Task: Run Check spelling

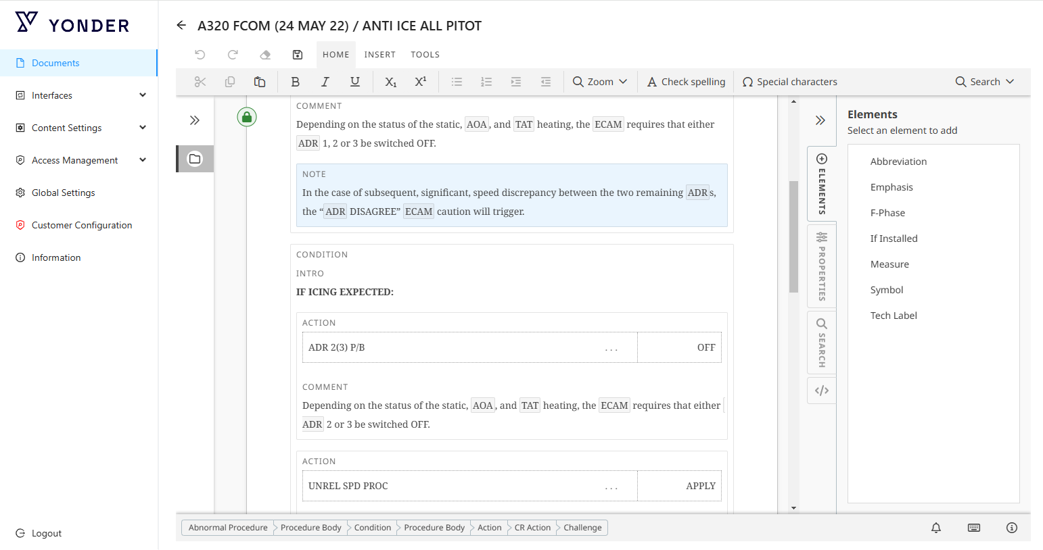Action: (686, 82)
